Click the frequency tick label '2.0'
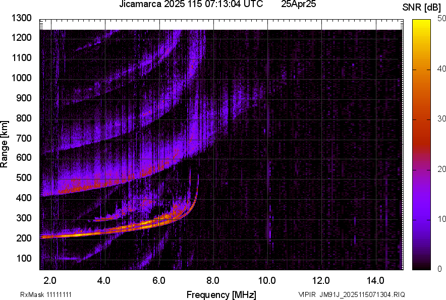446x300 pixels. coord(50,281)
